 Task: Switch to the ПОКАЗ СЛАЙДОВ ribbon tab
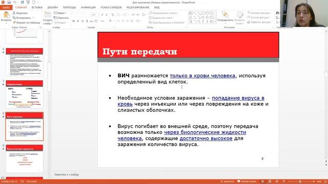(111, 8)
